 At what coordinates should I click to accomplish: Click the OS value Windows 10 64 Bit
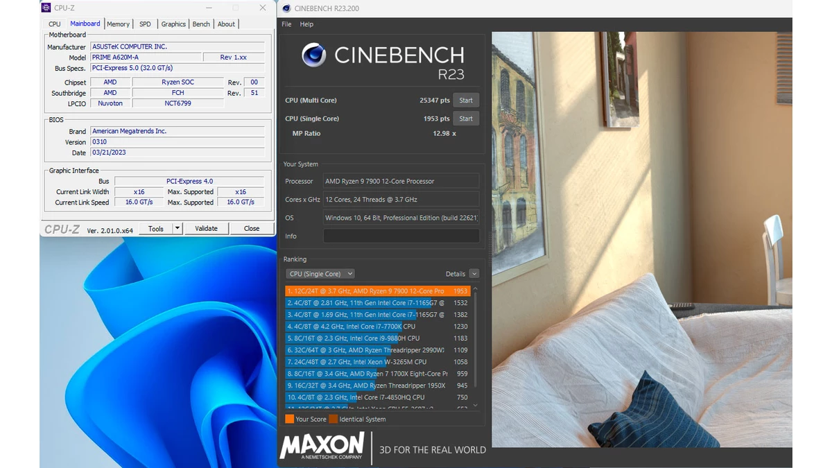pos(401,218)
